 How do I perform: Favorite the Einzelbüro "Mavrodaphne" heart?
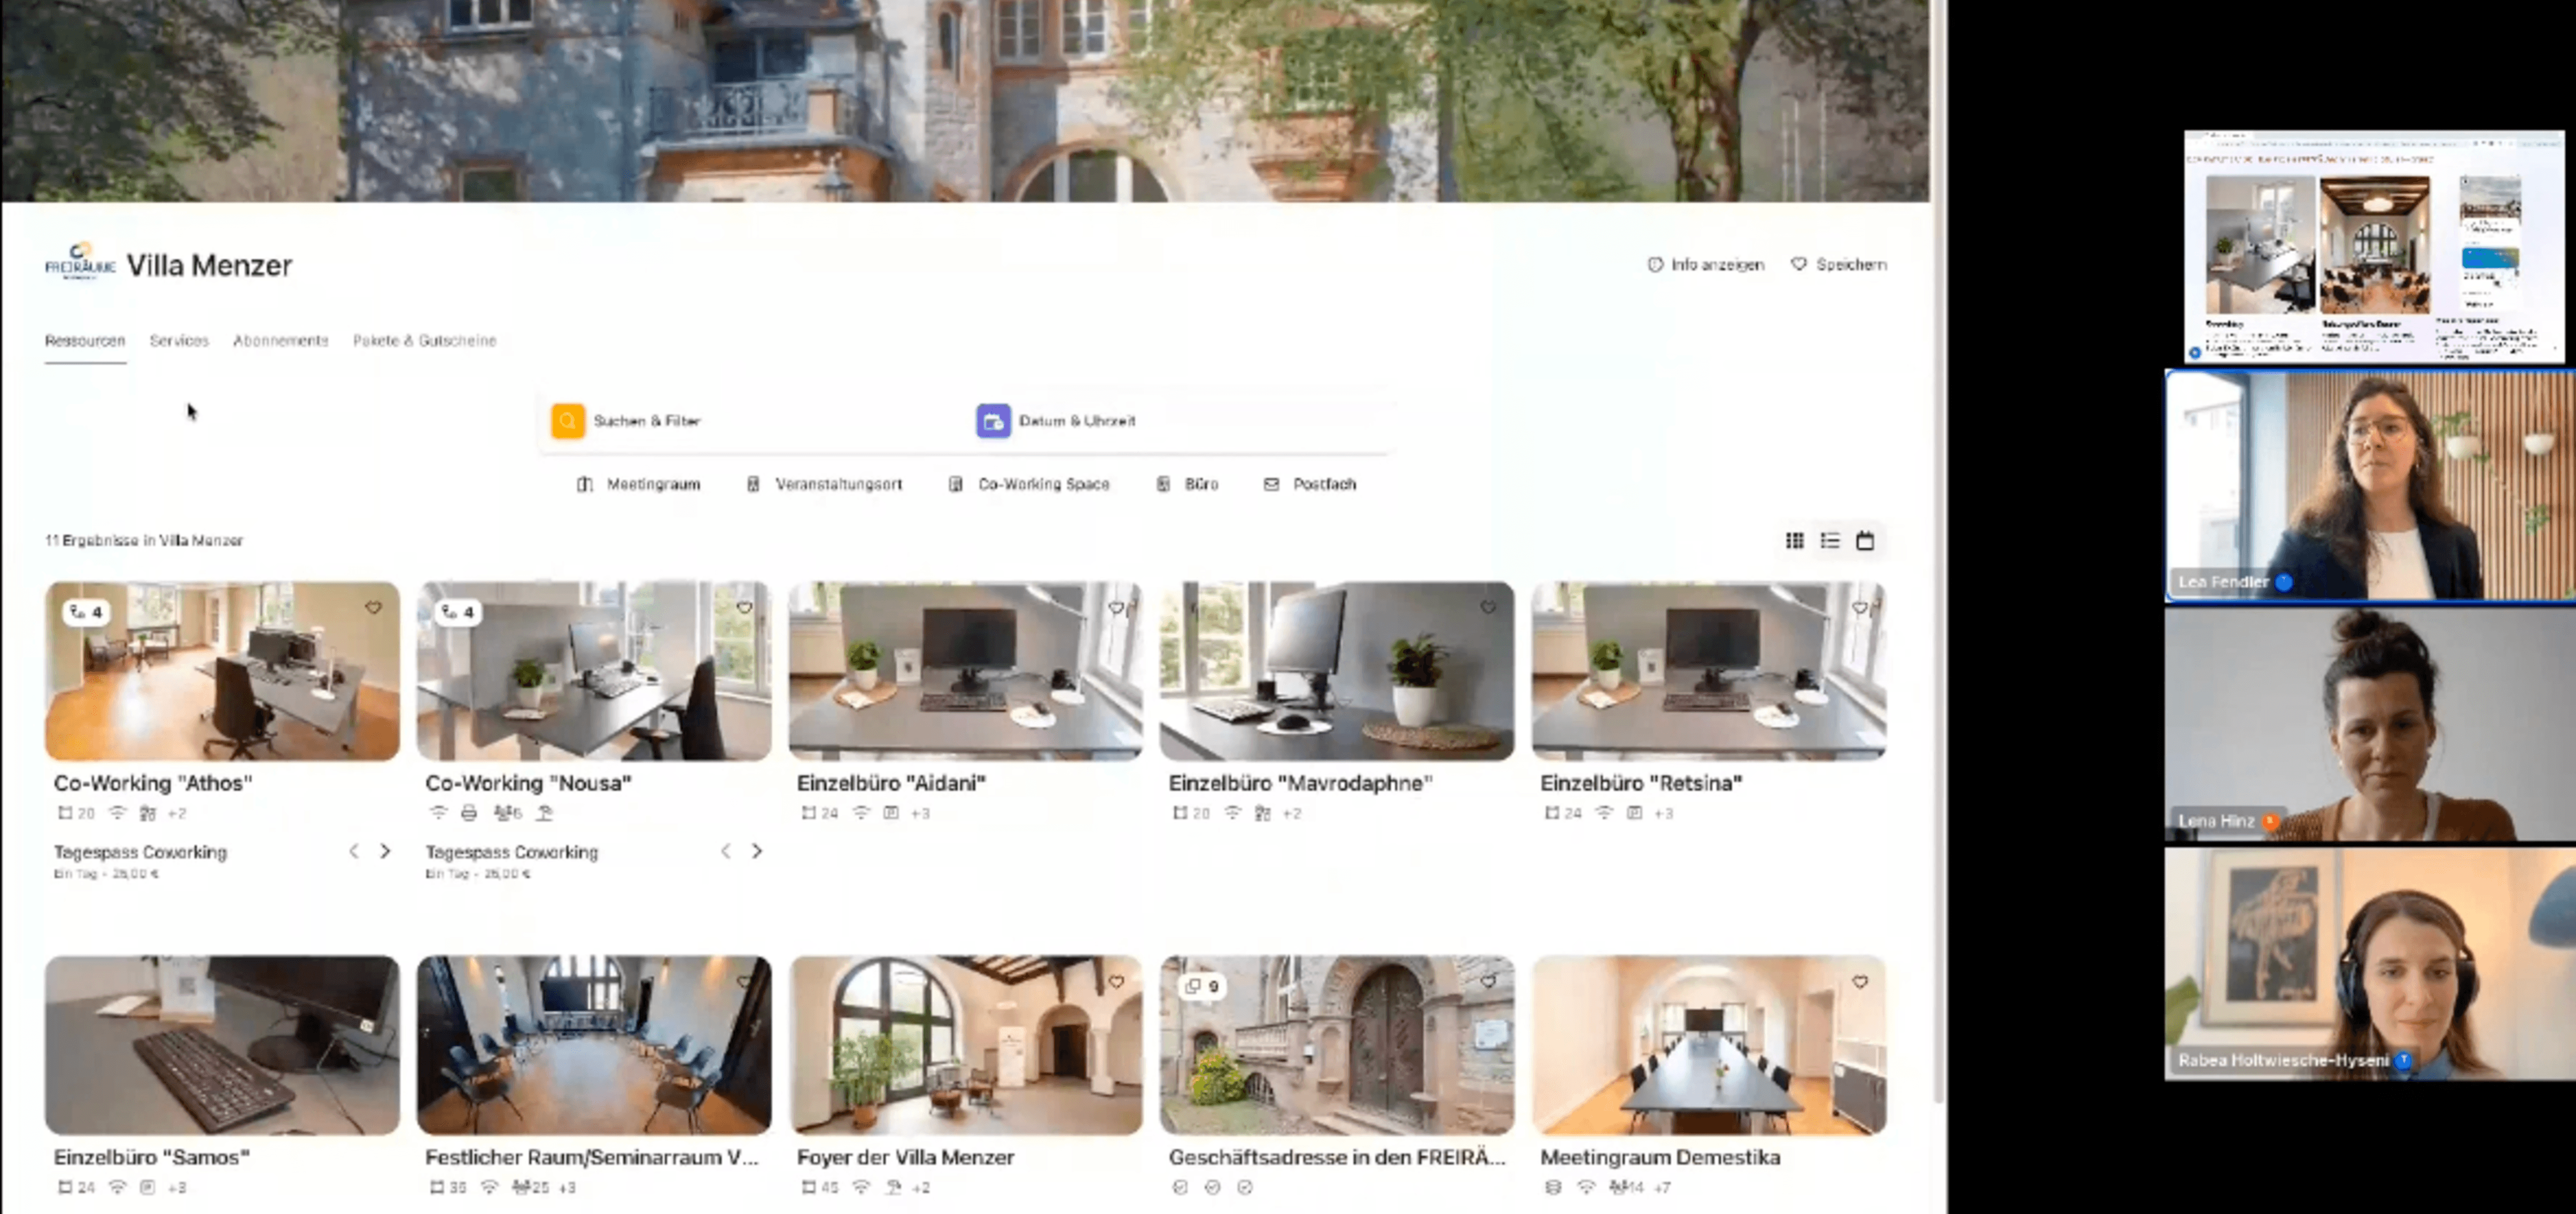pyautogui.click(x=1488, y=608)
